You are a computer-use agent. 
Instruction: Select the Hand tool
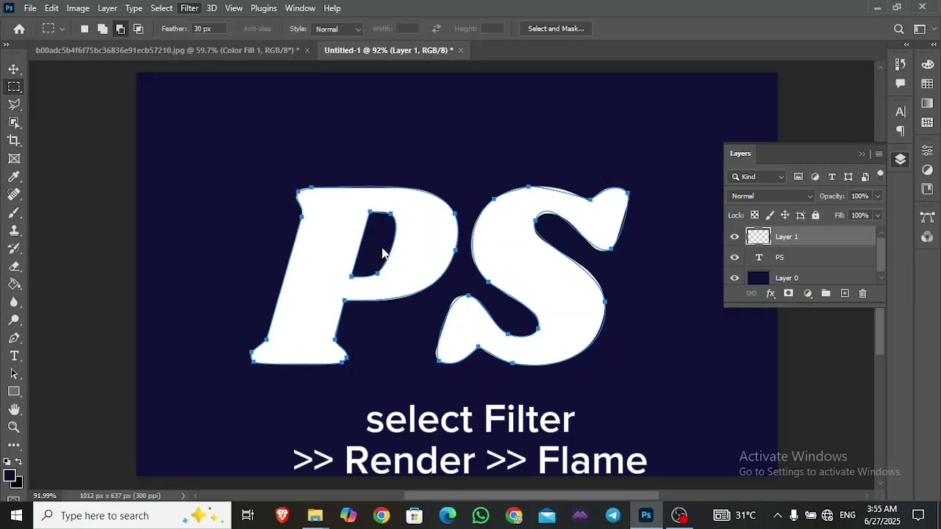coord(14,409)
